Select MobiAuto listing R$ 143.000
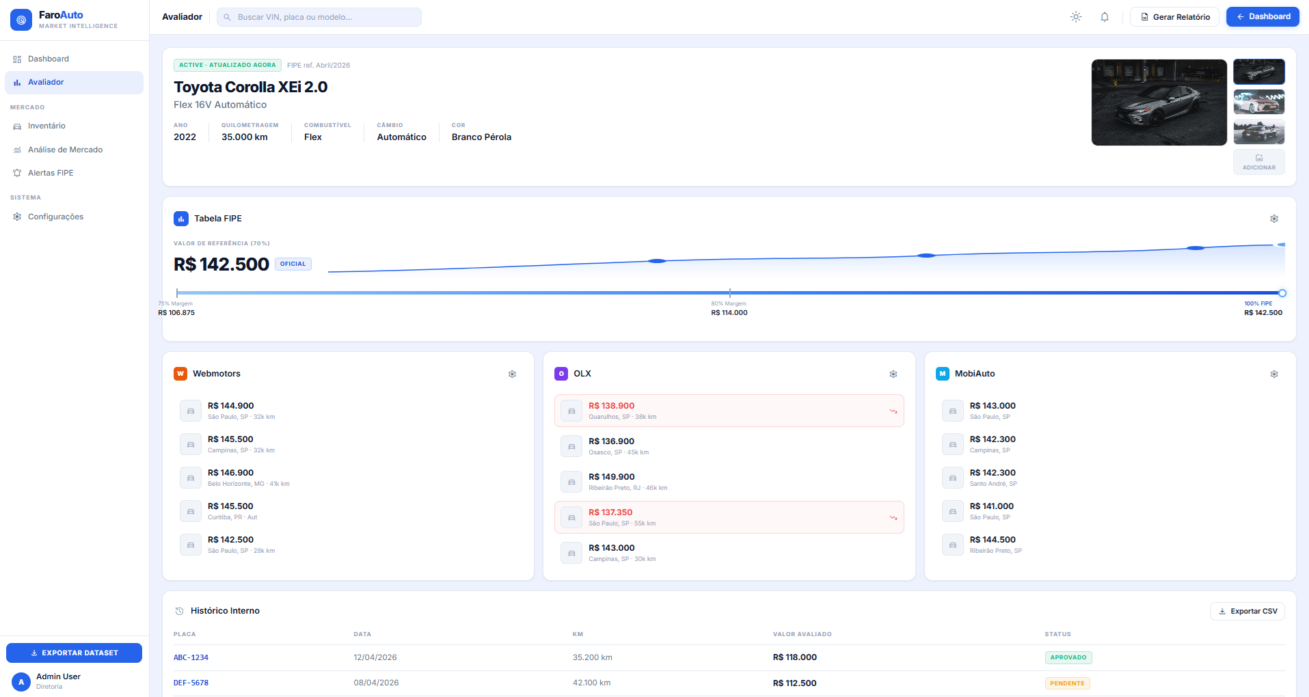Viewport: 1309px width, 697px height. [1110, 411]
